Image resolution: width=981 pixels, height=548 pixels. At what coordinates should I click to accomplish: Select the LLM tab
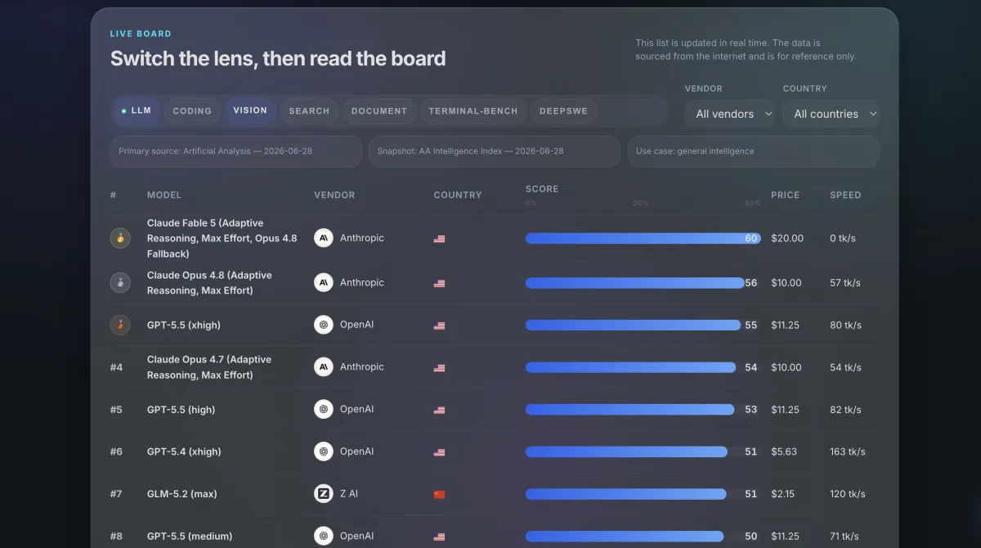coord(137,111)
